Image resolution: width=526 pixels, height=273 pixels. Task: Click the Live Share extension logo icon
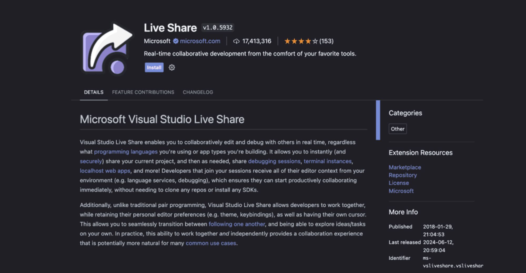pyautogui.click(x=107, y=49)
